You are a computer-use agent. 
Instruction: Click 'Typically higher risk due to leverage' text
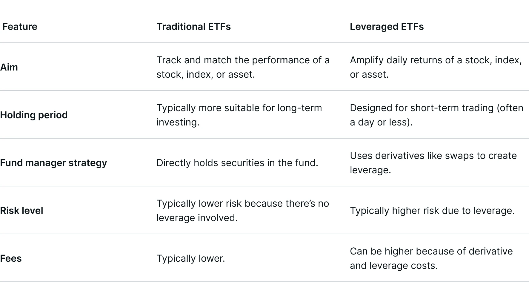tap(432, 211)
